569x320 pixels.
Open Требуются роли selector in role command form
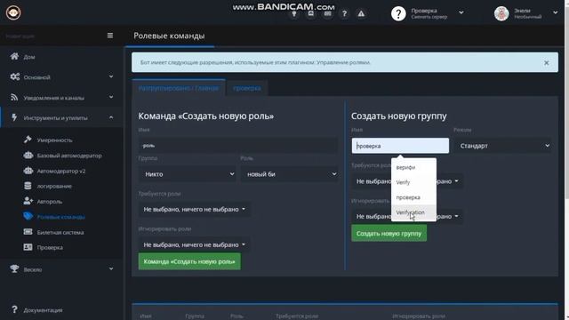(194, 210)
